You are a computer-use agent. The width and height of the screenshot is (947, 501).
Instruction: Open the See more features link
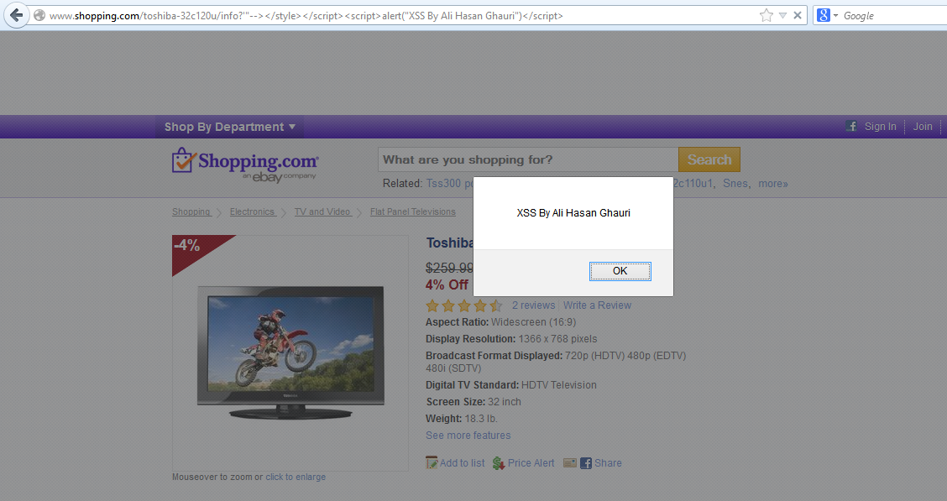coord(468,436)
